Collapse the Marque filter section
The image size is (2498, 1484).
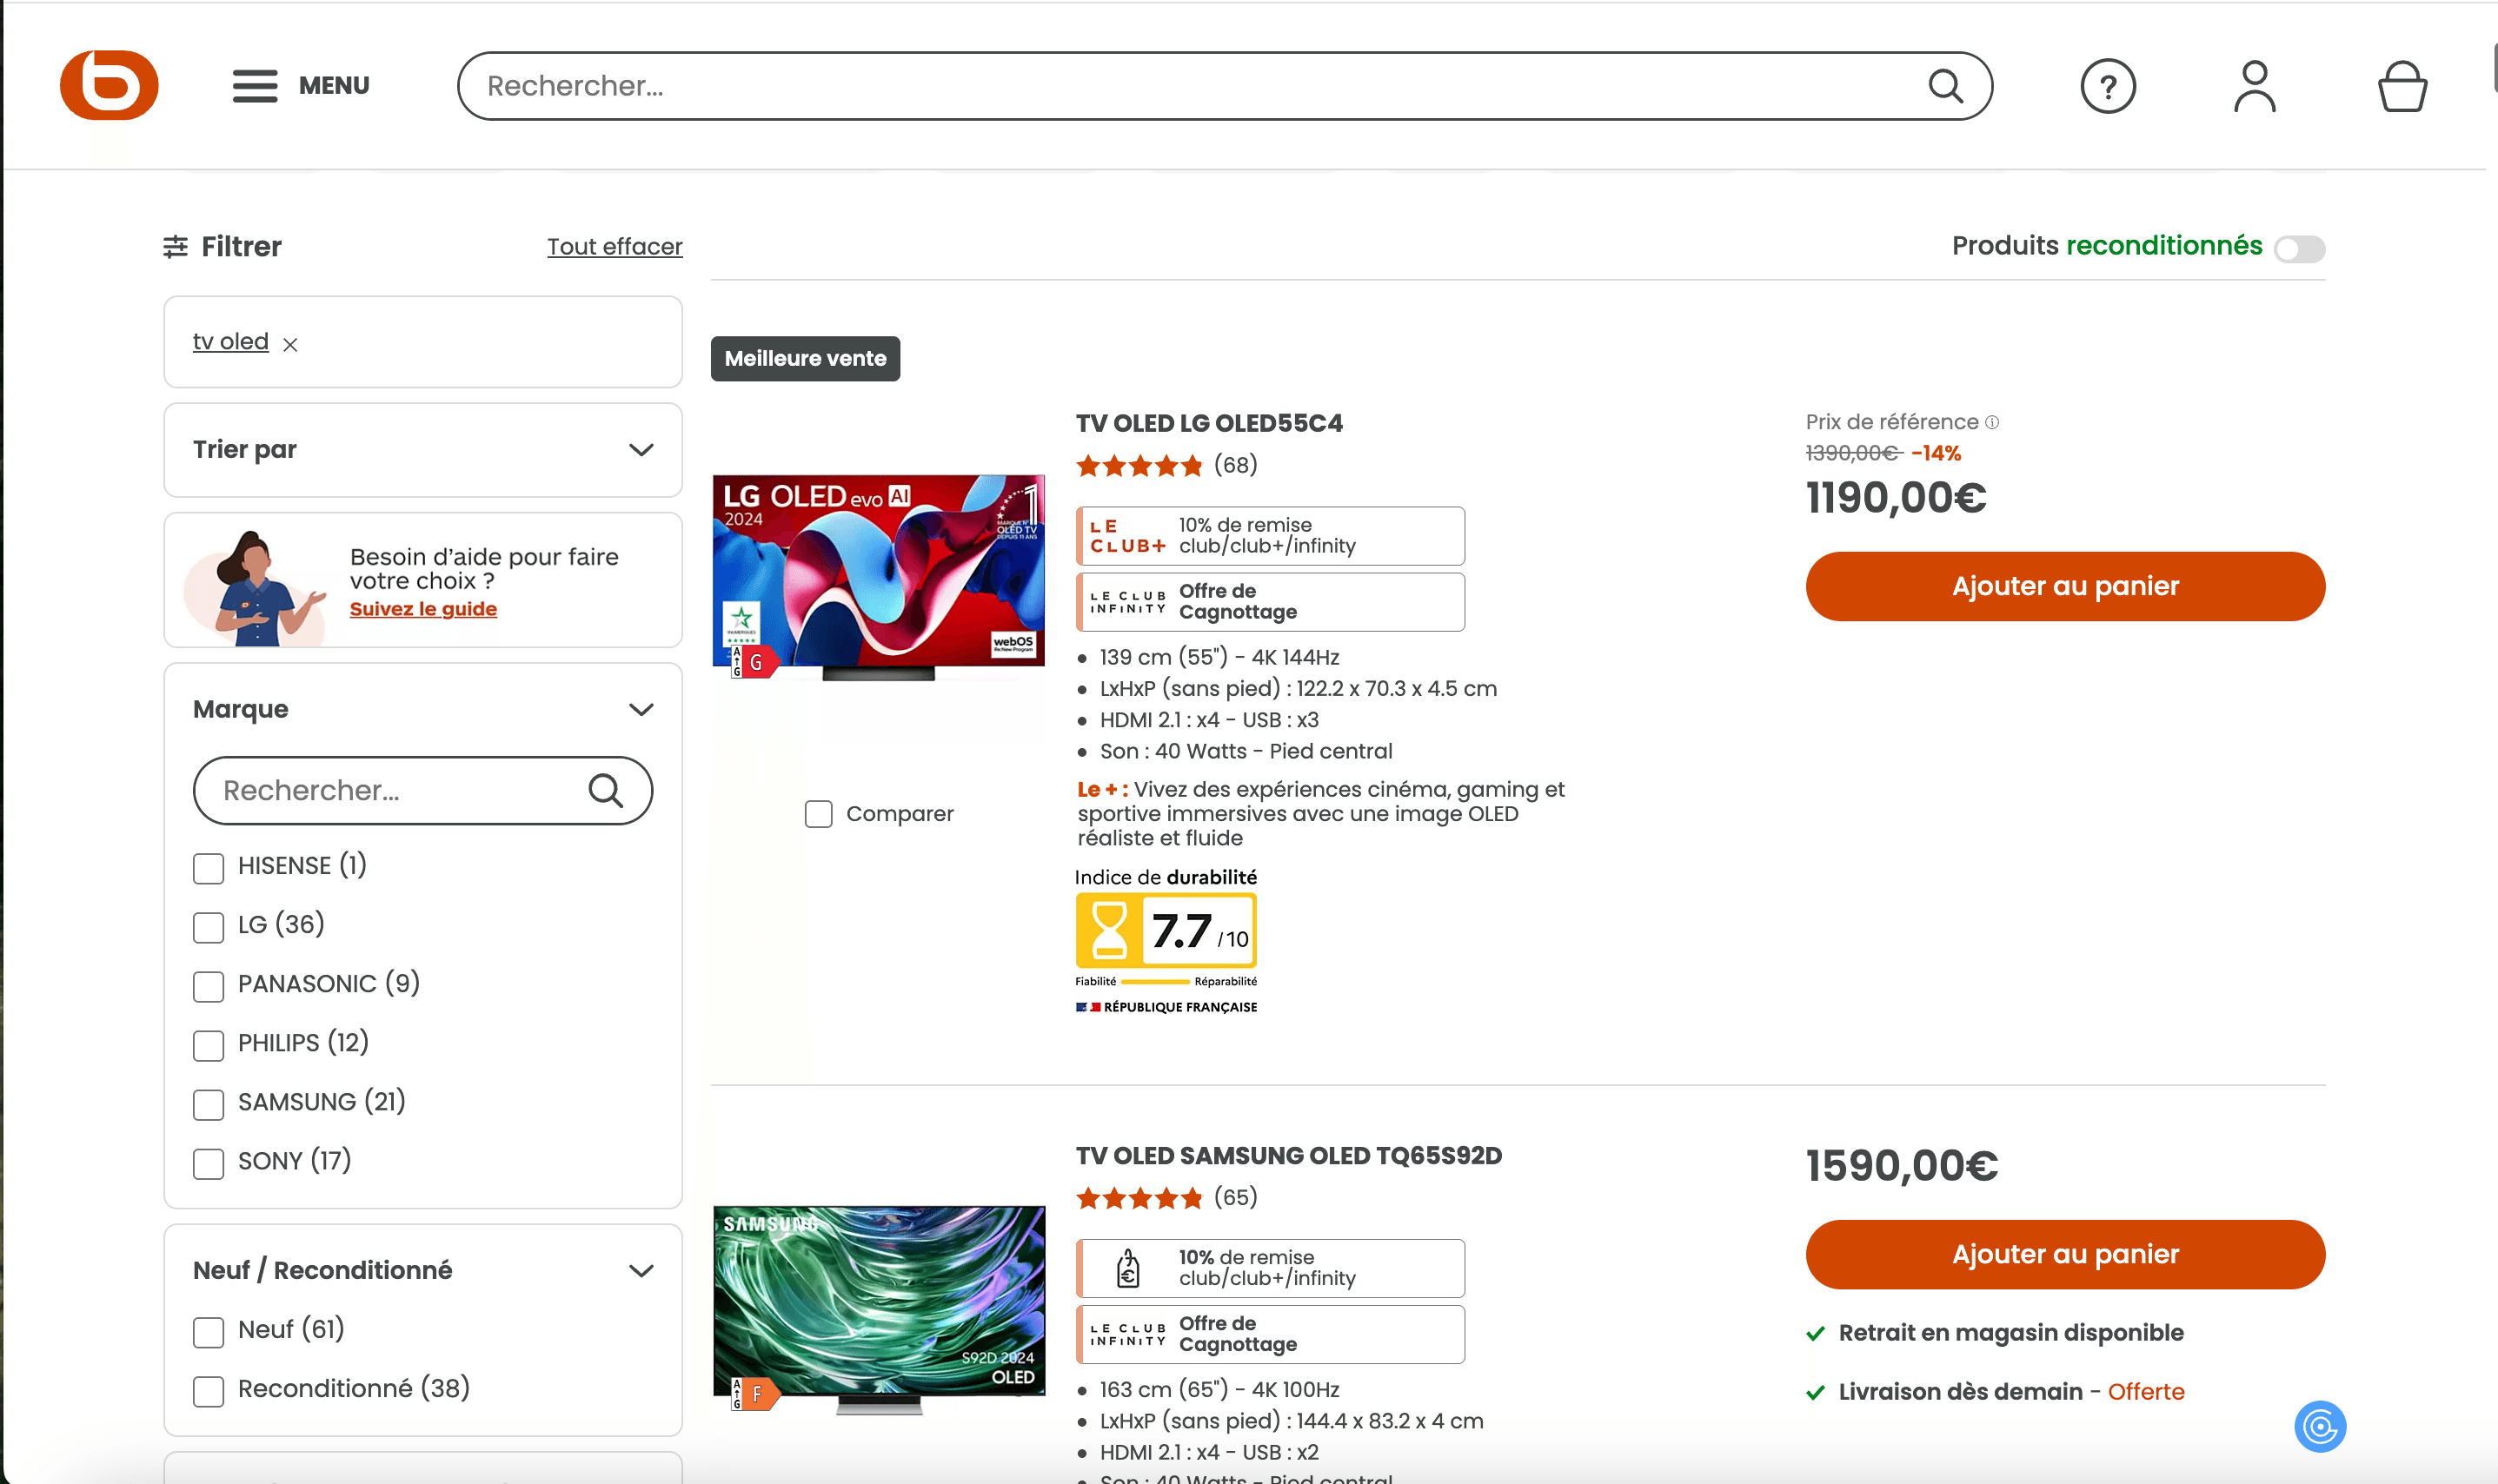point(641,710)
